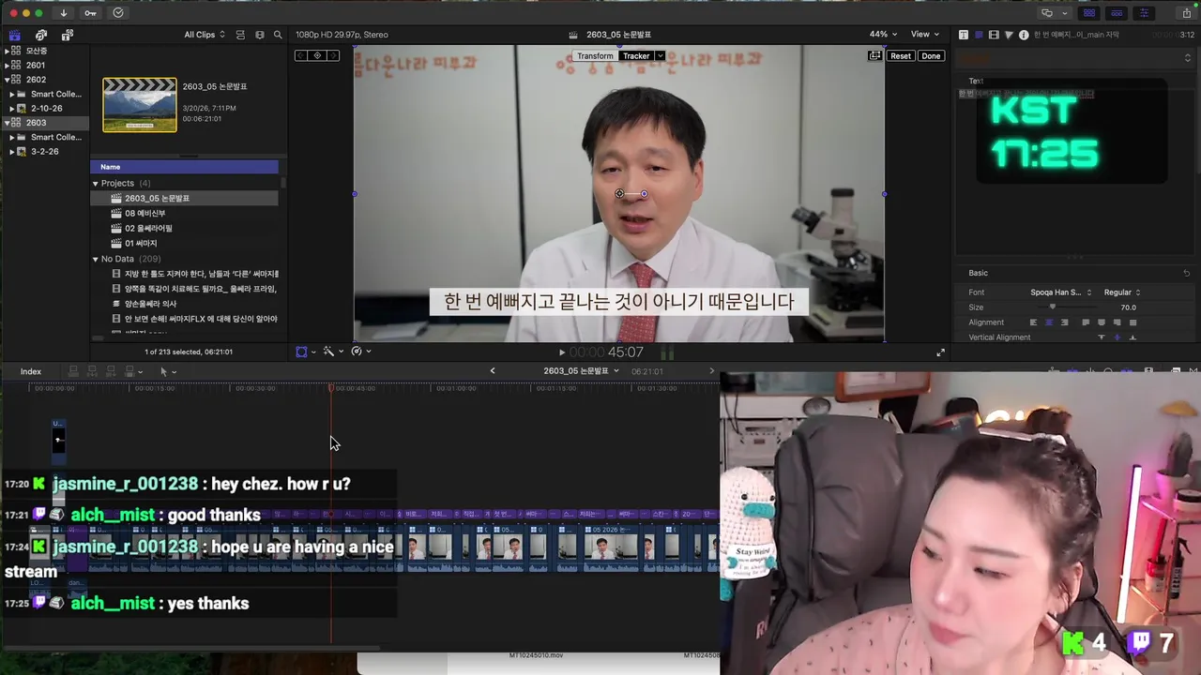
Task: Select the 01 써마지 project row
Action: [x=184, y=243]
